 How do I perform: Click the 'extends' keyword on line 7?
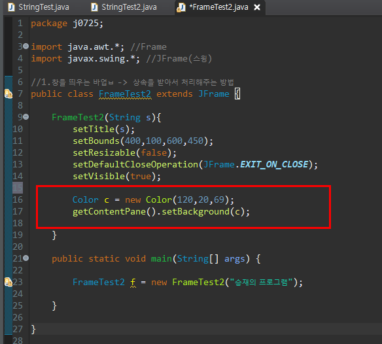(175, 94)
